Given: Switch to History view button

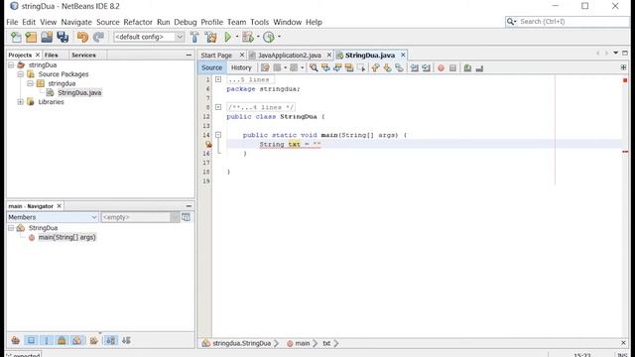Looking at the screenshot, I should coord(241,68).
